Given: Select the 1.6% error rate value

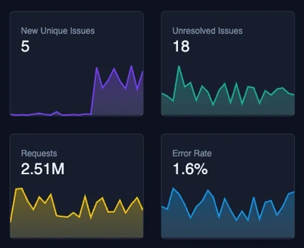Looking at the screenshot, I should pos(191,170).
